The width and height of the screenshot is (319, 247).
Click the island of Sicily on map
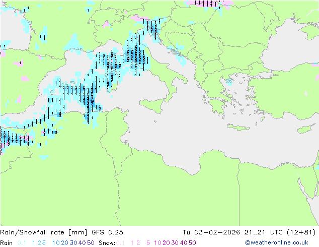[x=153, y=105]
